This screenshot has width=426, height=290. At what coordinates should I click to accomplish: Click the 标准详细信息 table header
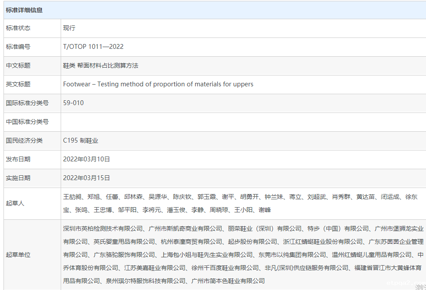[x=24, y=10]
